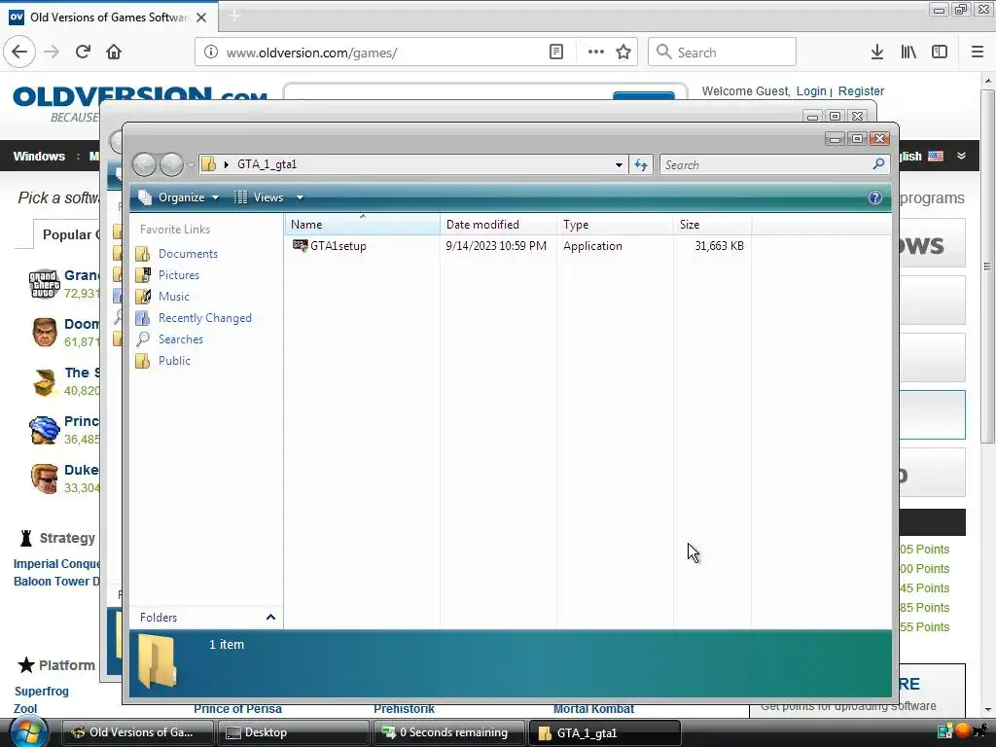Click the Doom game icon
This screenshot has height=747, width=996.
point(45,333)
